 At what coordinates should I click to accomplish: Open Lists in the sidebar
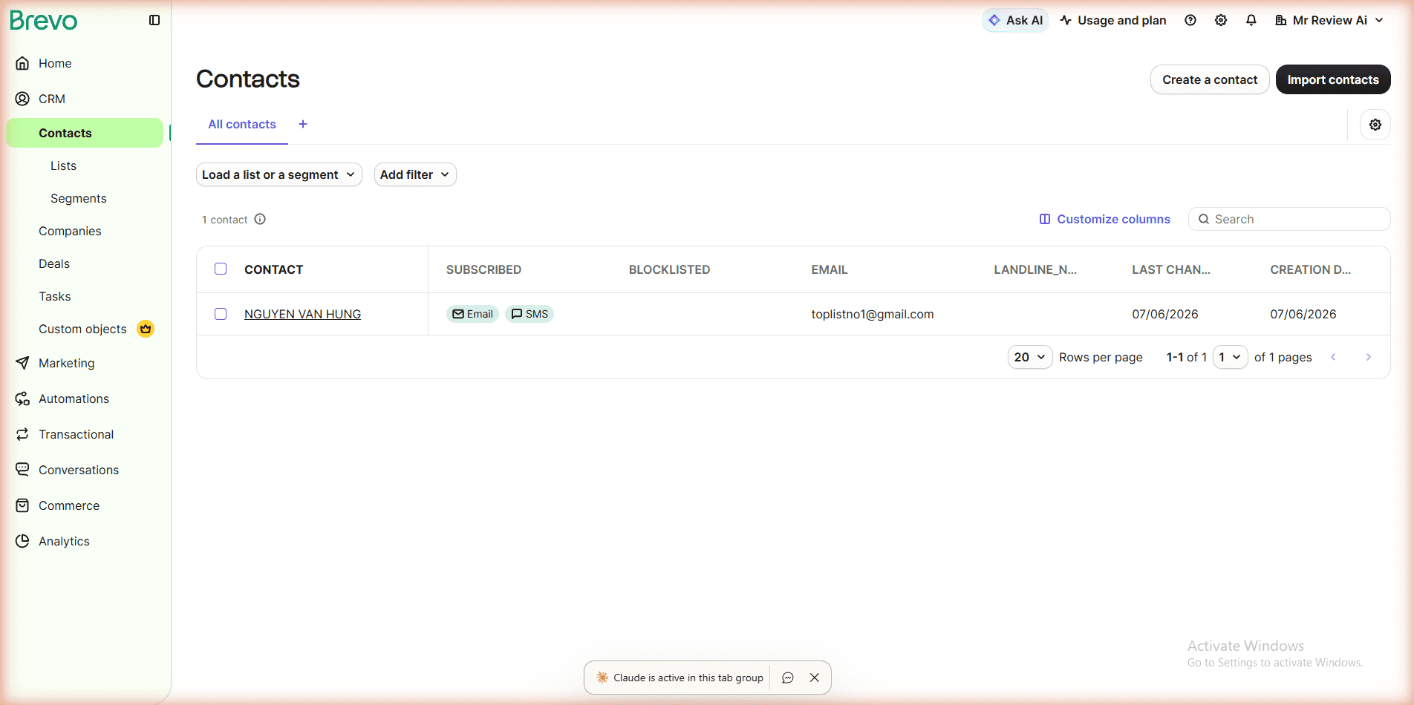tap(63, 165)
